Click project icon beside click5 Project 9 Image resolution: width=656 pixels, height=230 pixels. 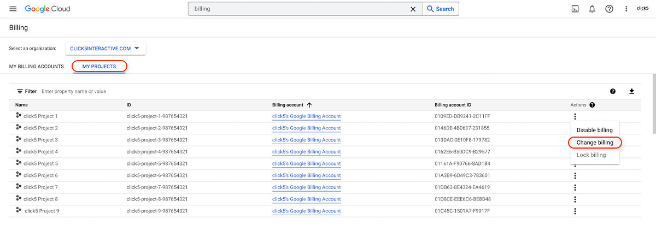19,210
